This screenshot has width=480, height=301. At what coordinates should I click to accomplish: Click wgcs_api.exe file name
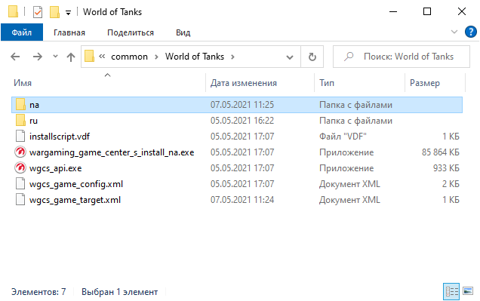(55, 168)
